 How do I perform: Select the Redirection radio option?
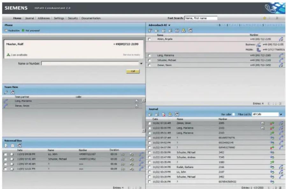[6, 30]
